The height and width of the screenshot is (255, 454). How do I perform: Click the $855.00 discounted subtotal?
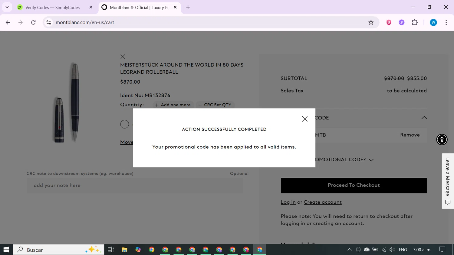tap(417, 78)
